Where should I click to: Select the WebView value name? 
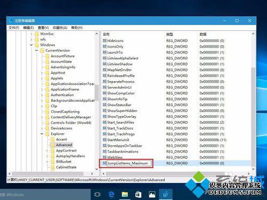[115, 157]
